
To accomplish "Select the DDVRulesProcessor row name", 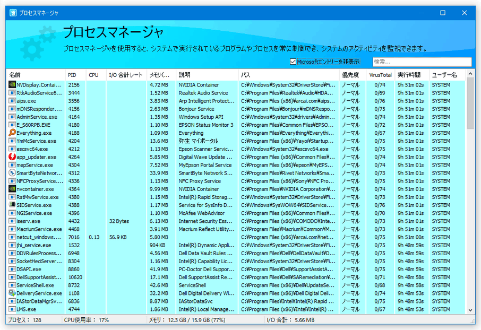I will click(x=39, y=253).
